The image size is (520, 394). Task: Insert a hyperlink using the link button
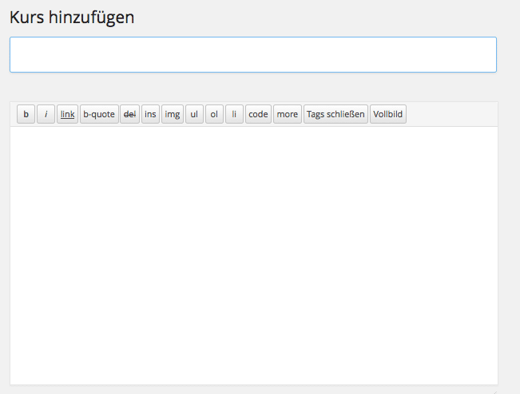67,114
